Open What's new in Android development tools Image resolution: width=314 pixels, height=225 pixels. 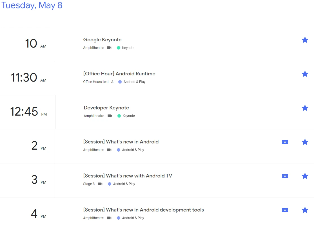click(x=143, y=210)
